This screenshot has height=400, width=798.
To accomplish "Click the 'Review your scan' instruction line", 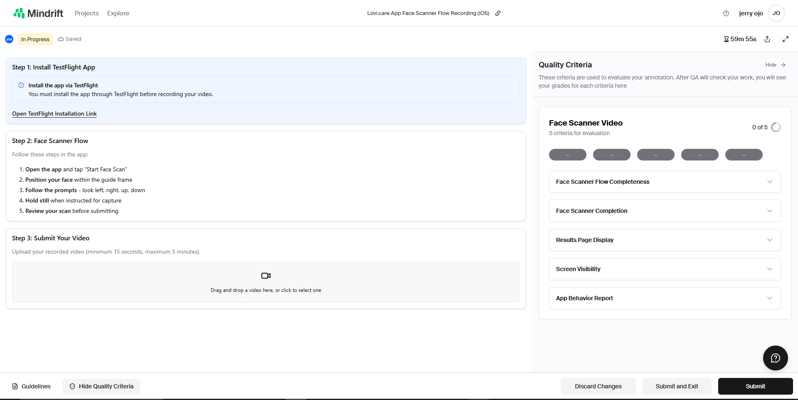I will pos(72,211).
